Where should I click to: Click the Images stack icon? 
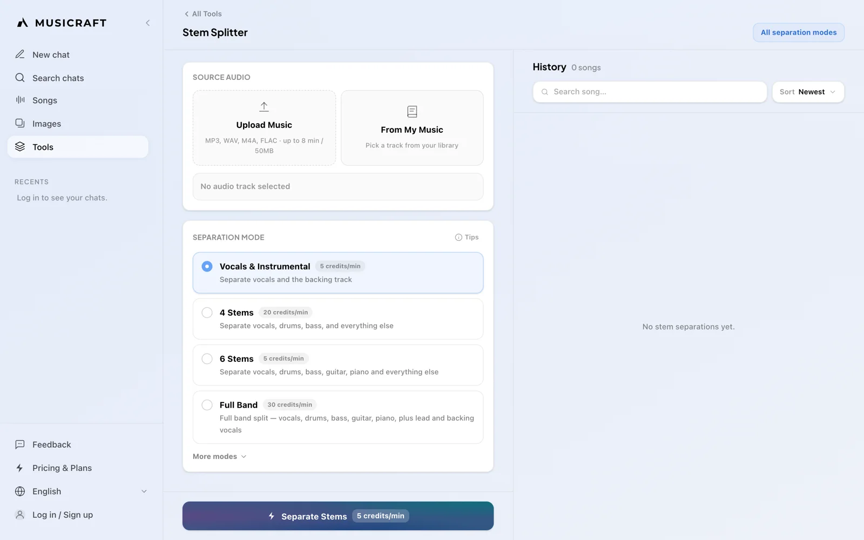click(20, 123)
